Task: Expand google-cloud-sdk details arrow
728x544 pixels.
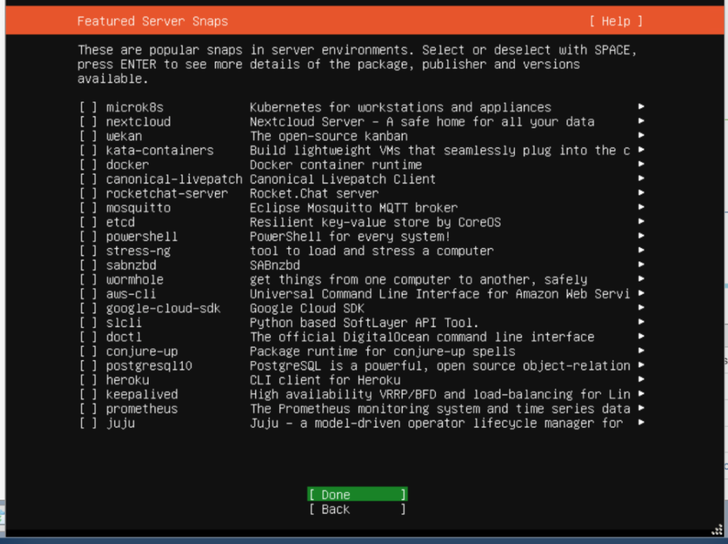Action: click(641, 307)
